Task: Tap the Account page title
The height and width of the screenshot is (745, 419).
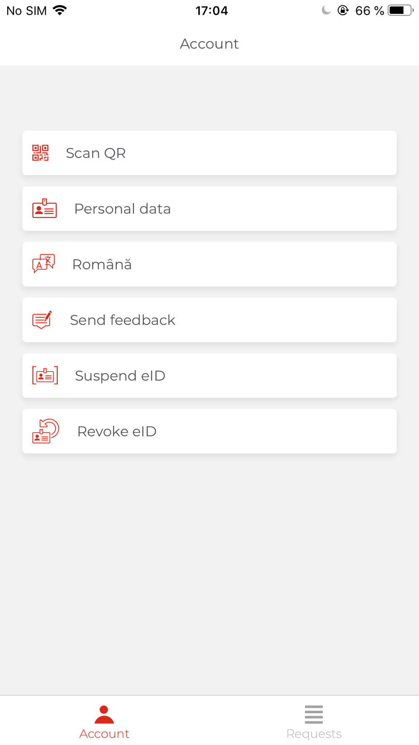Action: tap(209, 44)
